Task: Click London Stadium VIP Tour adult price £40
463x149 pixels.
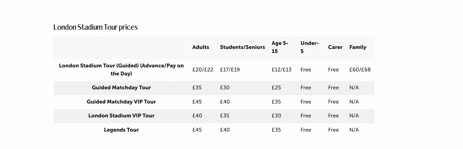Action: pyautogui.click(x=197, y=116)
